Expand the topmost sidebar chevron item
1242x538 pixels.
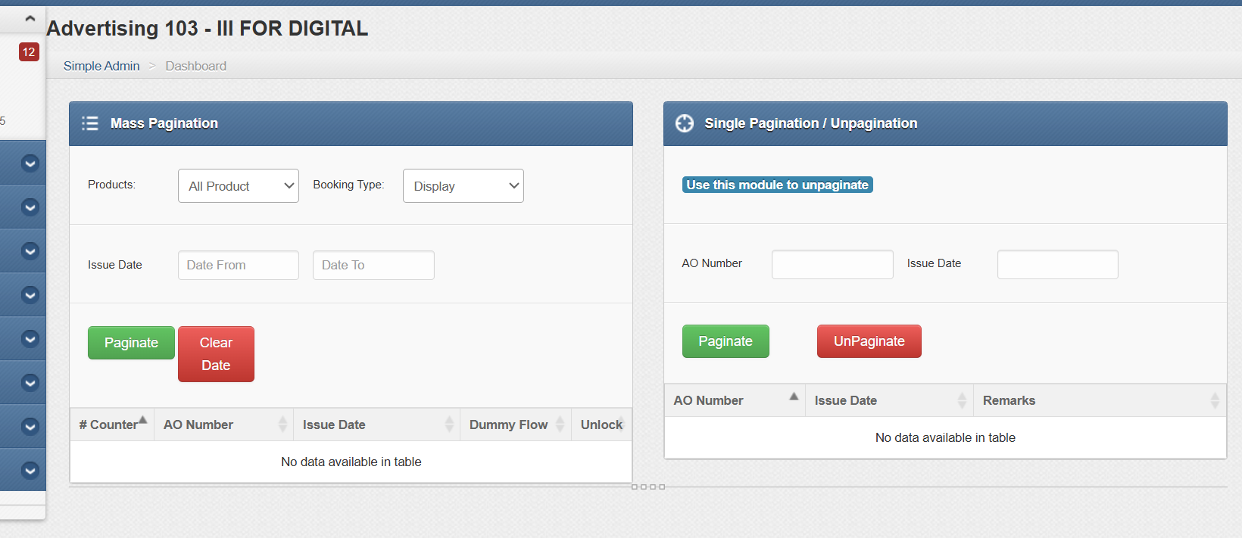pos(30,163)
